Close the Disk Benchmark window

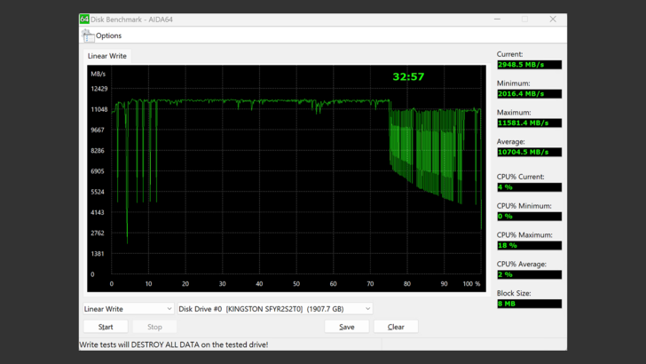(553, 19)
